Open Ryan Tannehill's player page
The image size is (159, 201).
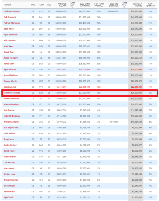[11, 35]
